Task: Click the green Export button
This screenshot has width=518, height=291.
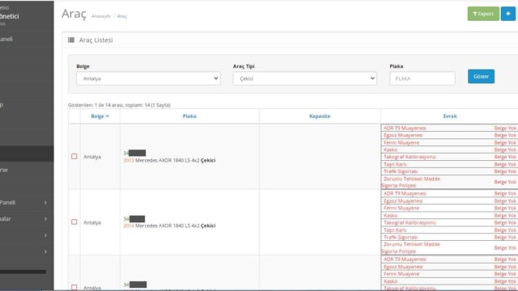Action: (x=483, y=14)
